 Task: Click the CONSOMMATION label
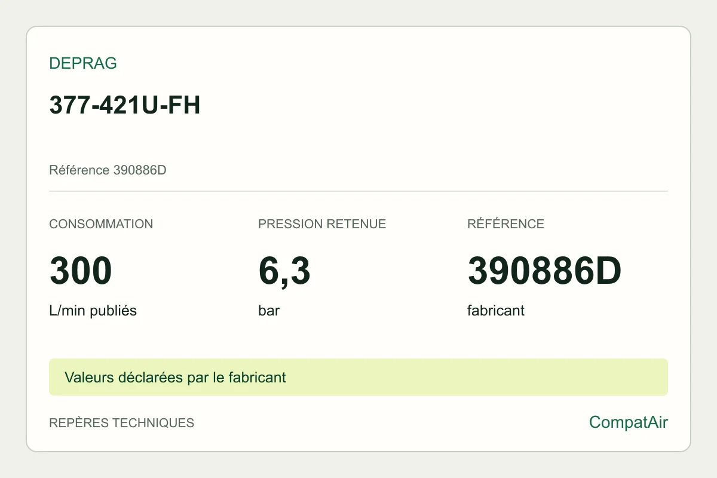101,224
